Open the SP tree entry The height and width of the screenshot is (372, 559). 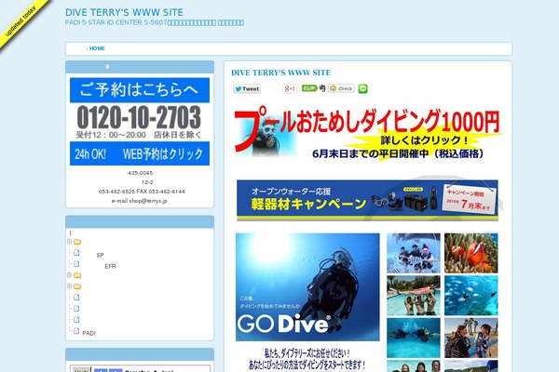(x=100, y=255)
